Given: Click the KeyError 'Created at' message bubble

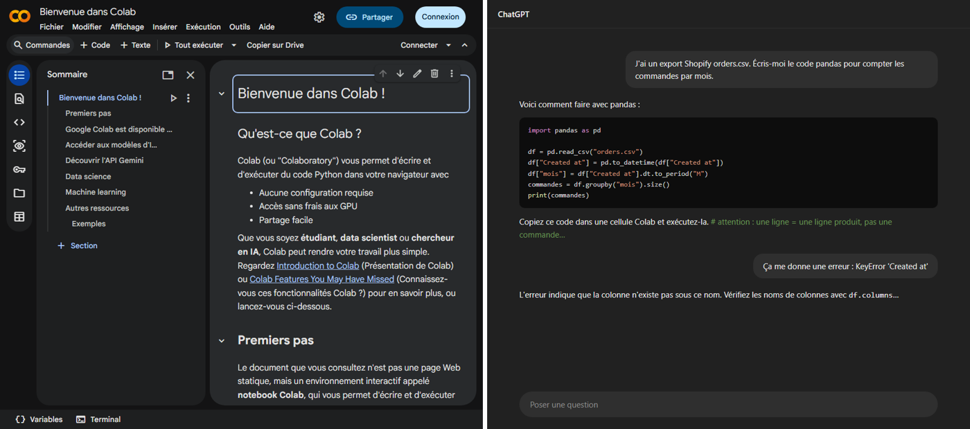Looking at the screenshot, I should pos(845,266).
